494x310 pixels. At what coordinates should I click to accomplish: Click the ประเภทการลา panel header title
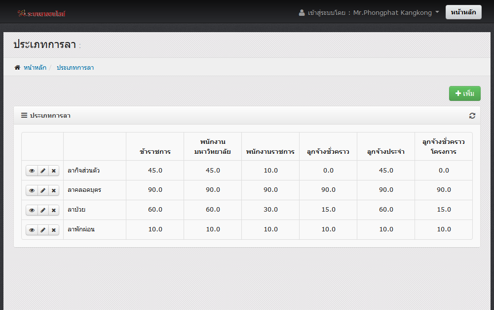point(50,116)
